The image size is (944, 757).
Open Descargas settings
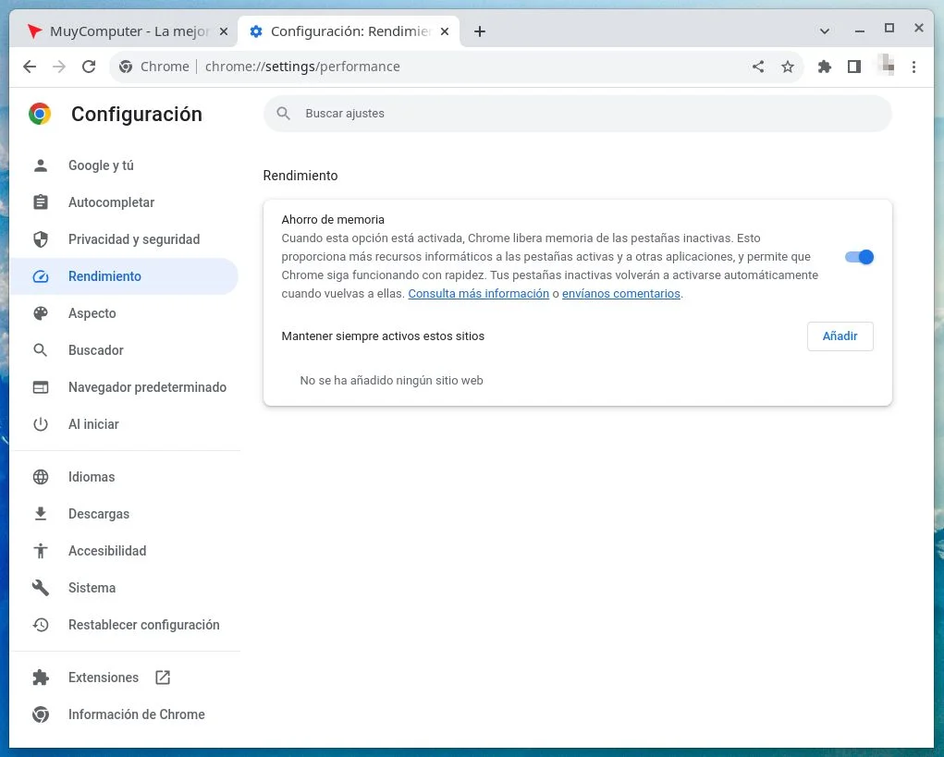pyautogui.click(x=124, y=514)
